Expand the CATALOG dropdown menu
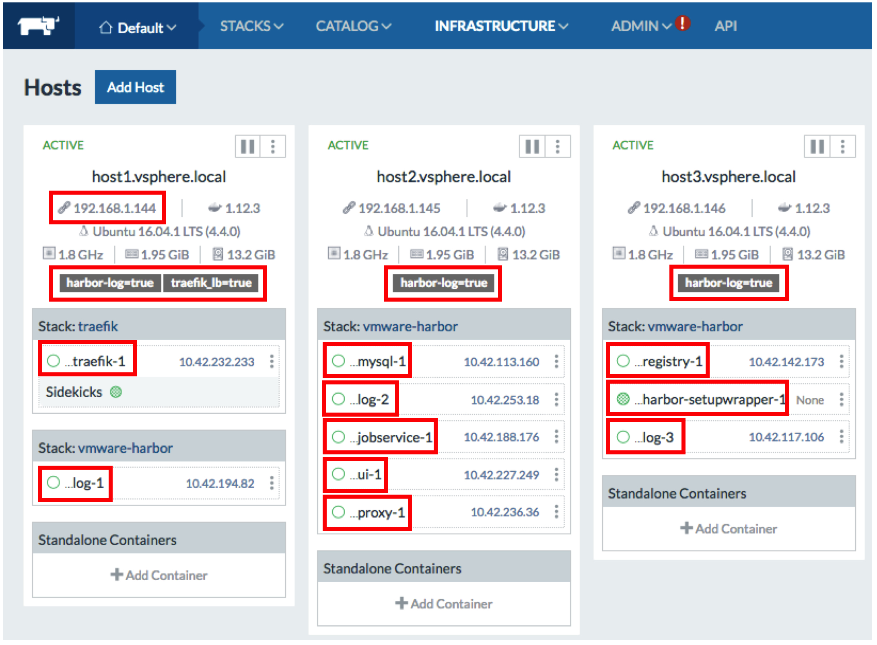 point(353,26)
